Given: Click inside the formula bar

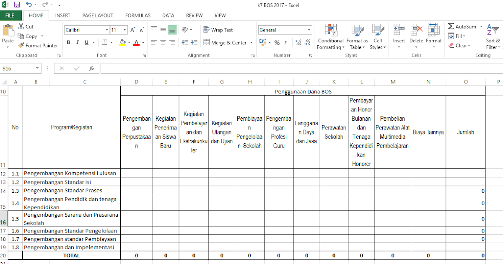Looking at the screenshot, I should point(301,68).
